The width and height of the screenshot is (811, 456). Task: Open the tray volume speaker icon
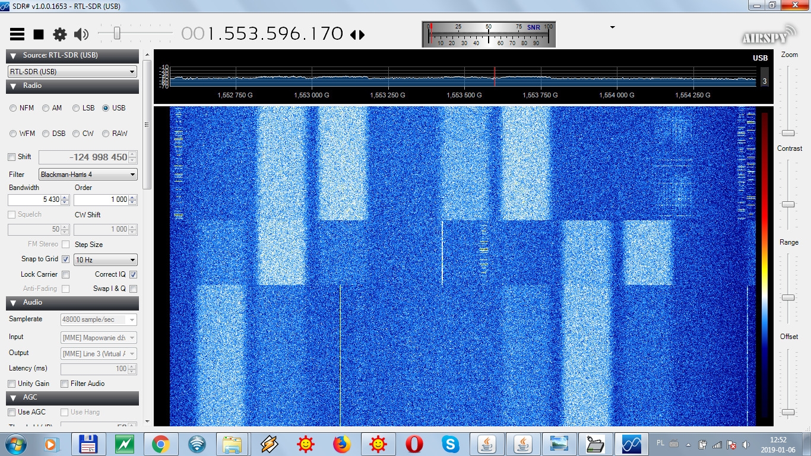point(746,444)
